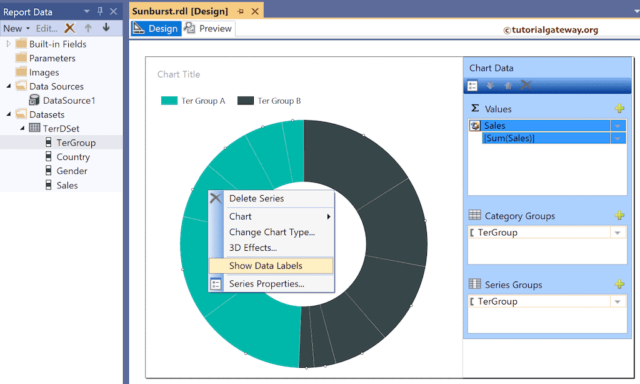Add a Series Group via the plus icon
This screenshot has width=640, height=384.
(x=619, y=285)
